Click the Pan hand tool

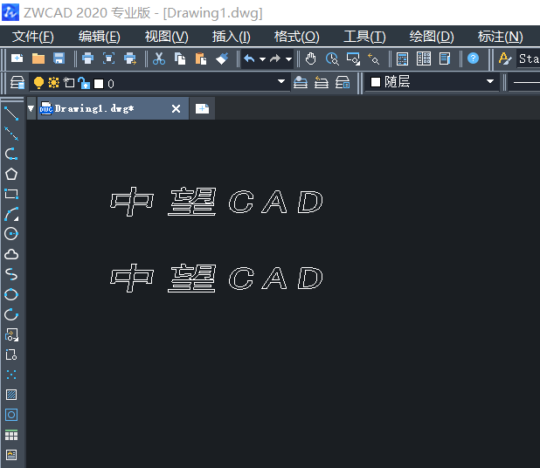tap(311, 58)
